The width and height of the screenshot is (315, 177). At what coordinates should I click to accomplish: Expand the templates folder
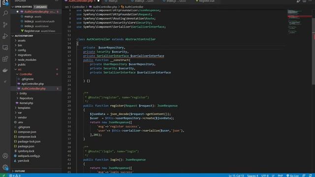click(x=36, y=108)
